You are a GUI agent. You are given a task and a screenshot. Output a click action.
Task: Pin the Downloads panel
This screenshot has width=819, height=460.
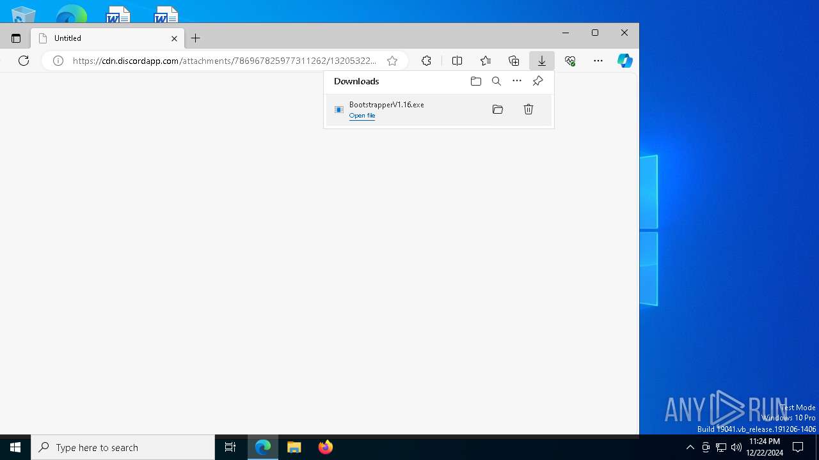point(537,81)
